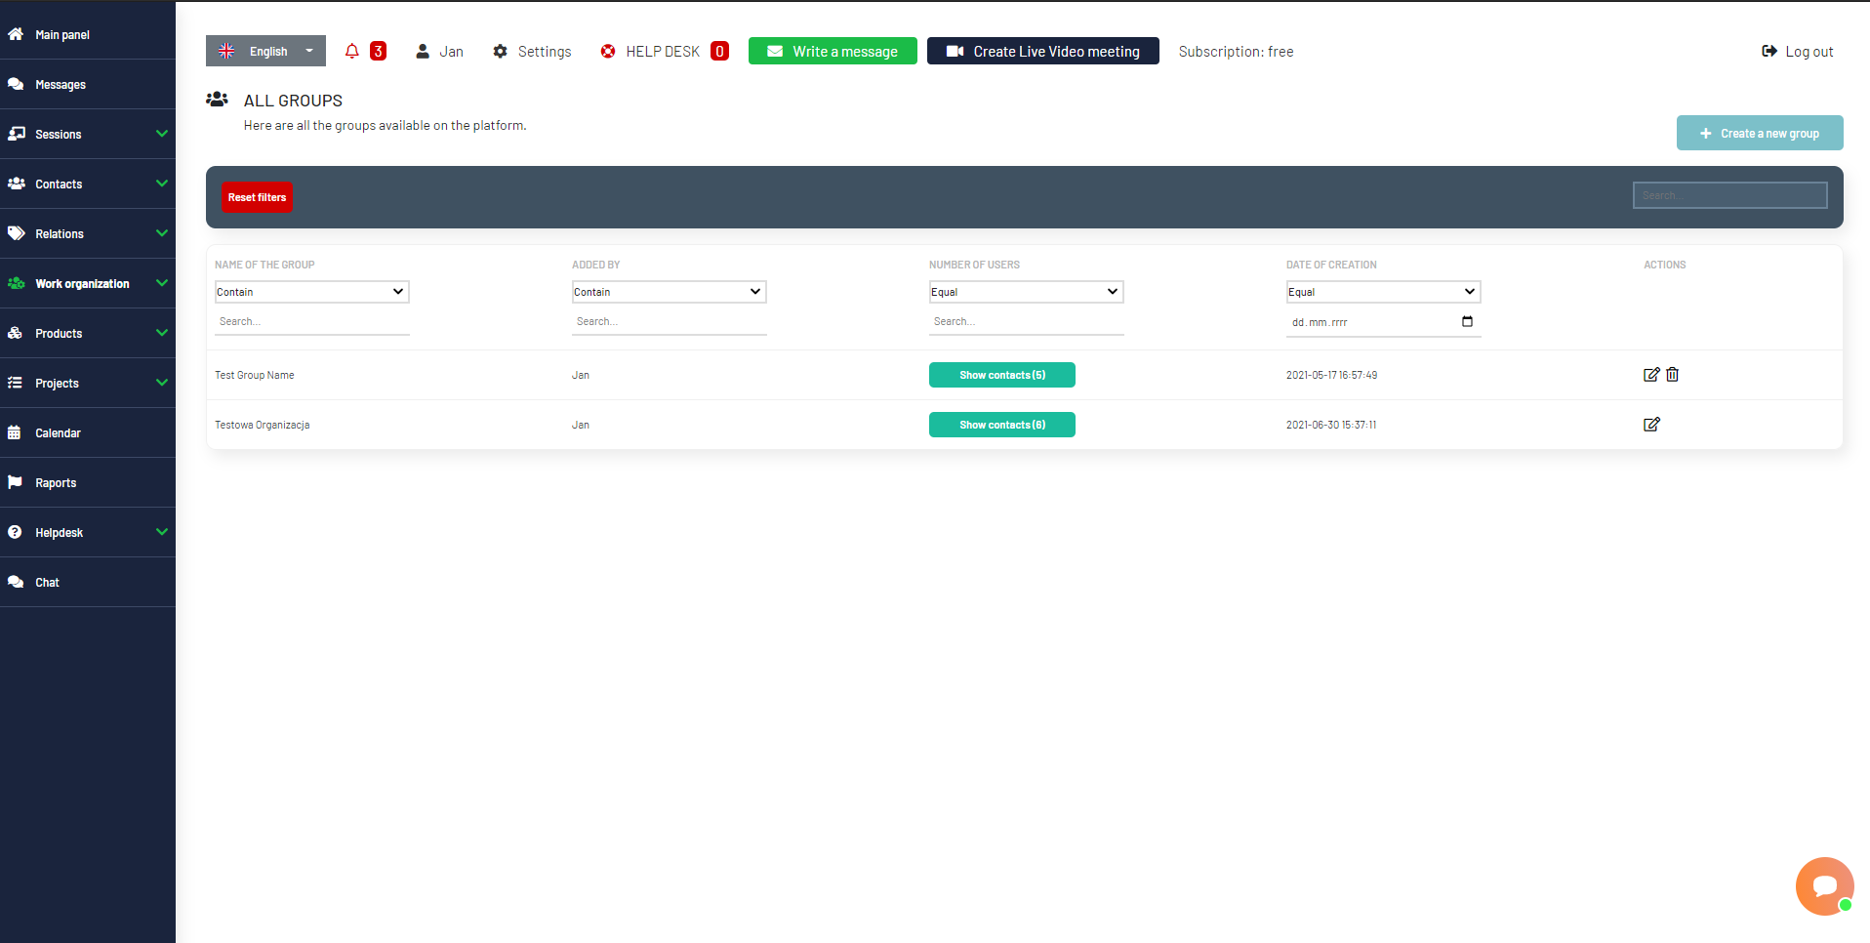Image resolution: width=1870 pixels, height=943 pixels.
Task: Open the NAME OF THE GROUP Contain dropdown
Action: pyautogui.click(x=310, y=291)
